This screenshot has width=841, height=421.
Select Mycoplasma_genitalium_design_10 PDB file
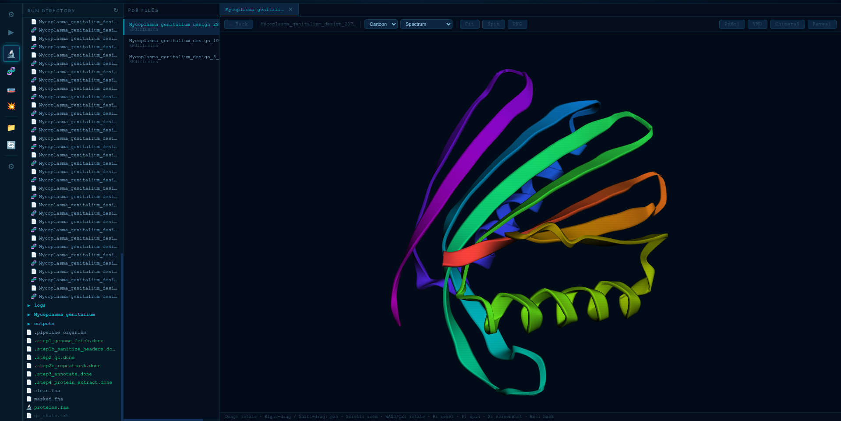pos(172,42)
